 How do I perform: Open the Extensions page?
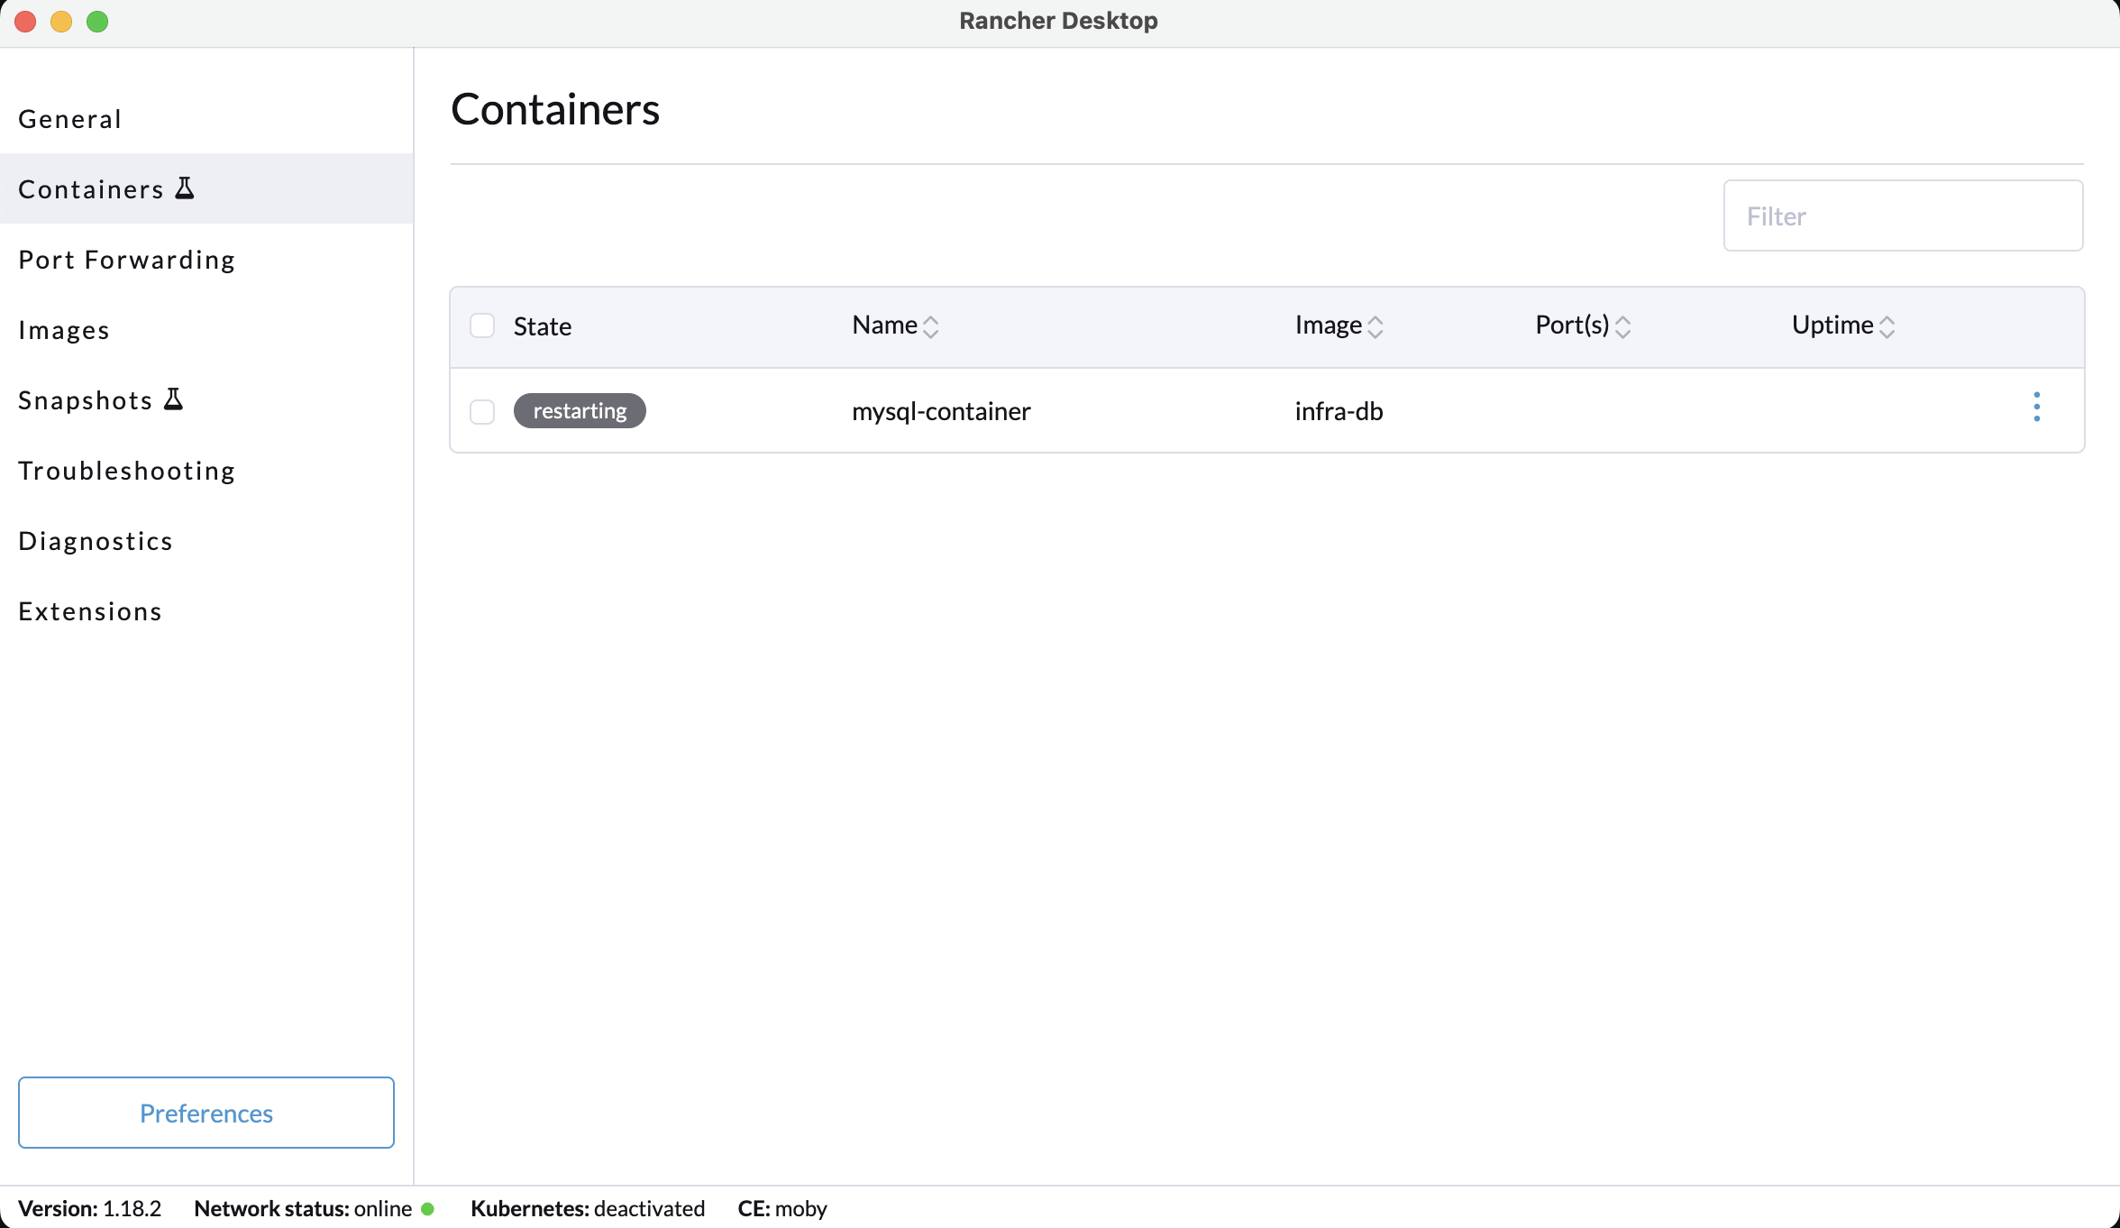tap(90, 611)
